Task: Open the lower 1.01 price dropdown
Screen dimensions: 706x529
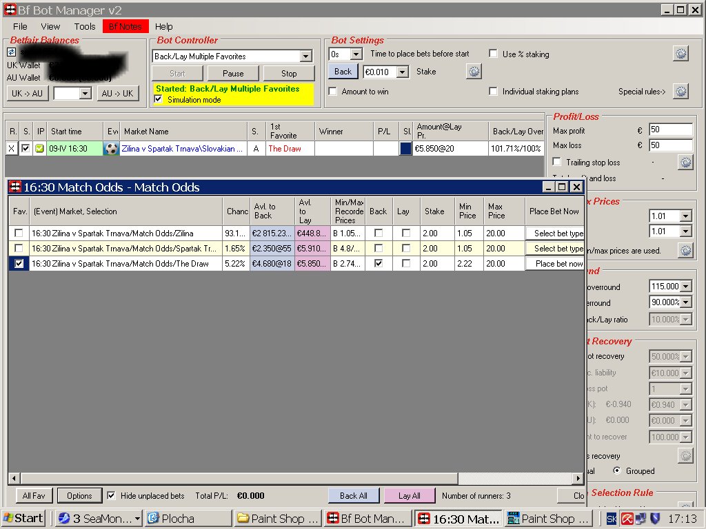Action: [686, 231]
